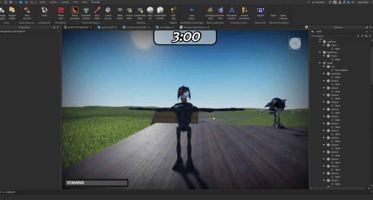Open Create Weld Profile
The width and height of the screenshot is (373, 200).
tap(160, 13)
